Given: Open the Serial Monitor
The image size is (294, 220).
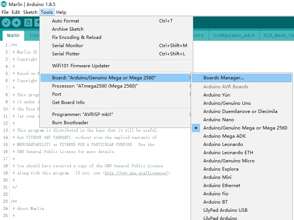Looking at the screenshot, I should [x=116, y=46].
